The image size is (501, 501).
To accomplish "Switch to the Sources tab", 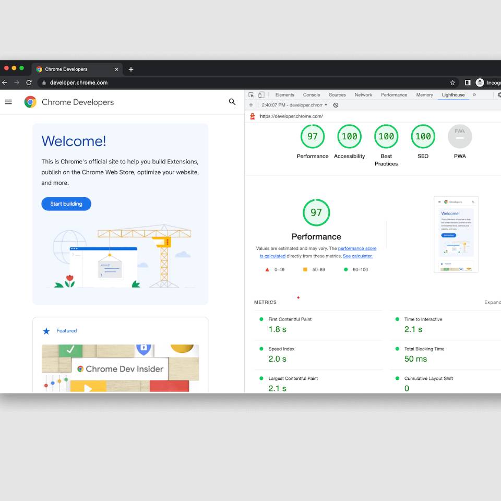I will [x=337, y=95].
